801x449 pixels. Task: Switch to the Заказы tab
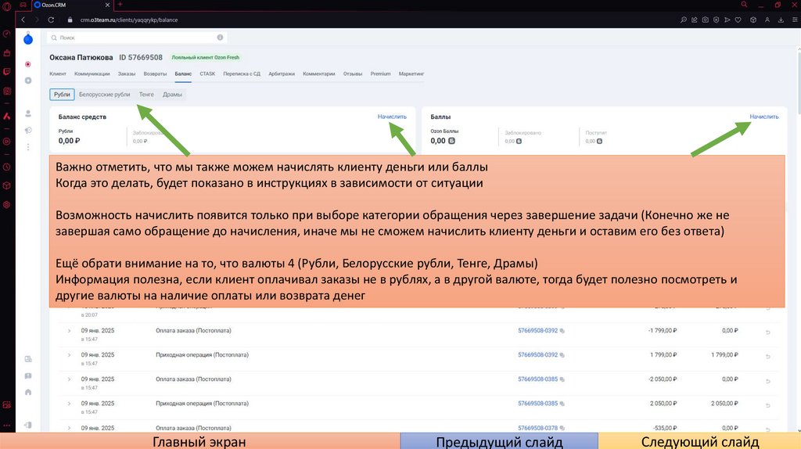127,74
